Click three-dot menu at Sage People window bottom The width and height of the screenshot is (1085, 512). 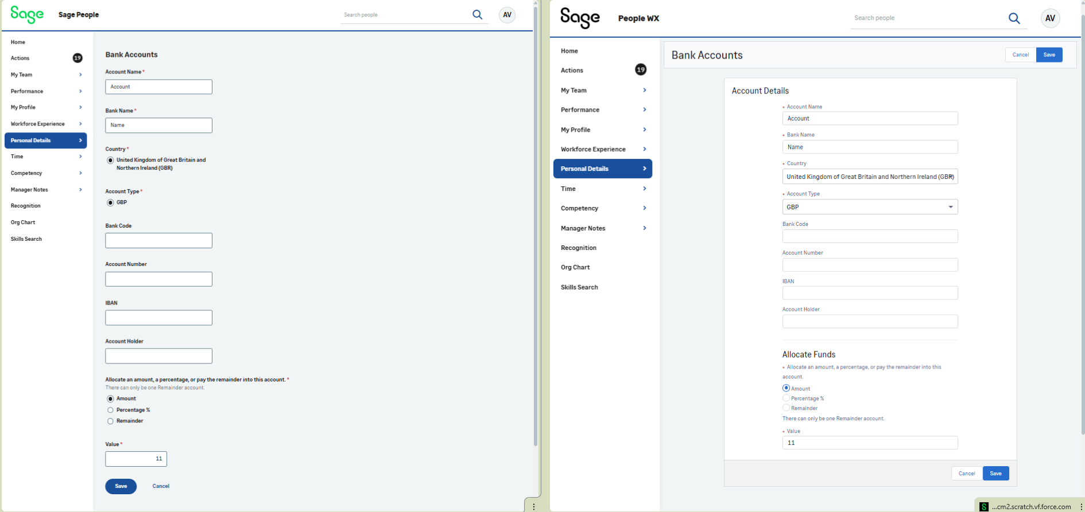(x=534, y=506)
